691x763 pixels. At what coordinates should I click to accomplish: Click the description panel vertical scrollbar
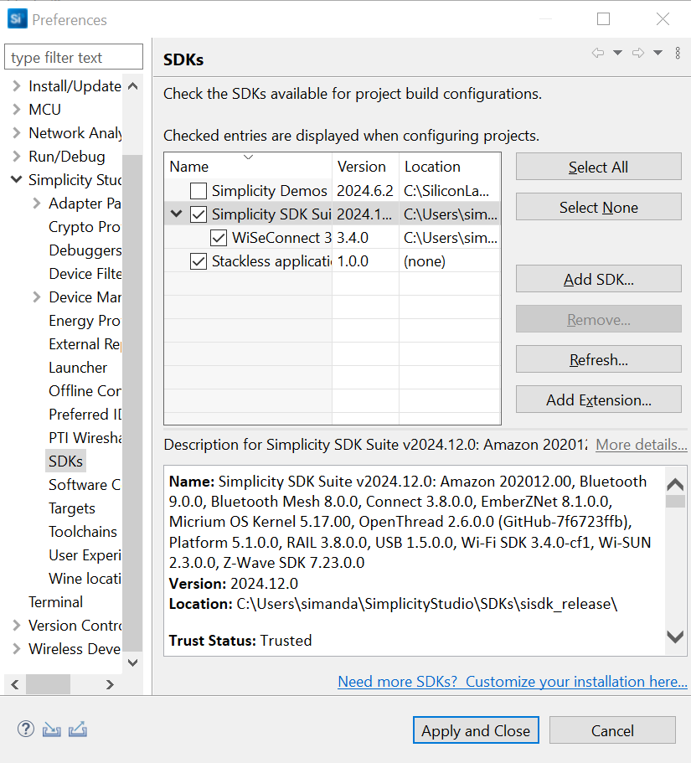click(675, 561)
